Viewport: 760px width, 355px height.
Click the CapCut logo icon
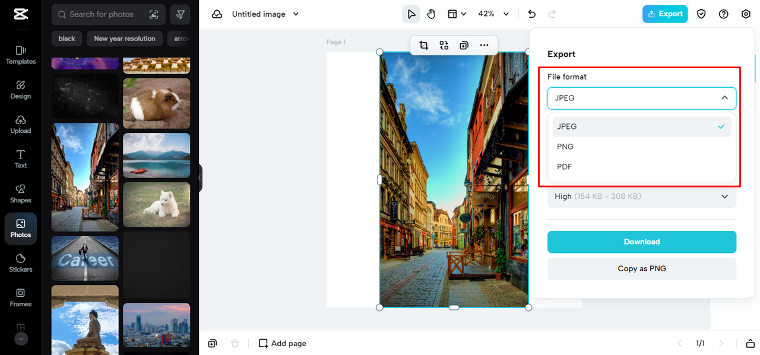pos(21,14)
